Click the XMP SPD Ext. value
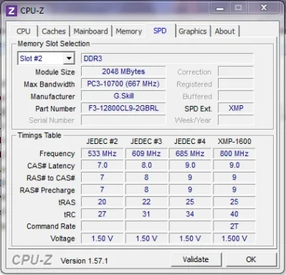Image resolution: width=286 pixels, height=275 pixels. 236,108
